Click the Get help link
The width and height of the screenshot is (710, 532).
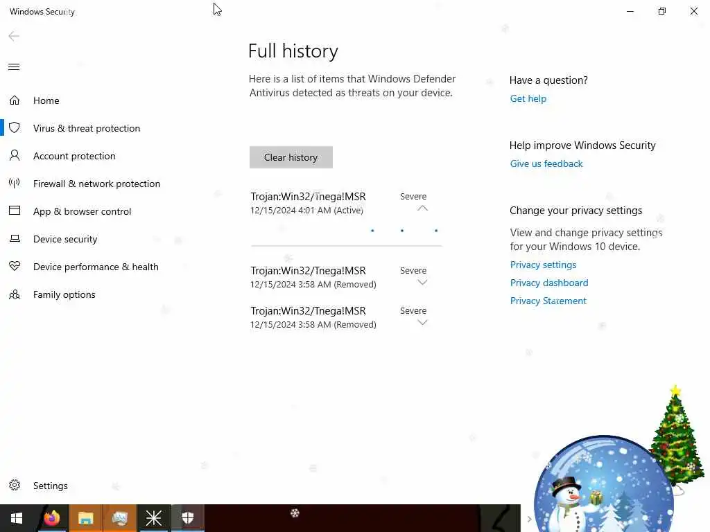(x=528, y=98)
